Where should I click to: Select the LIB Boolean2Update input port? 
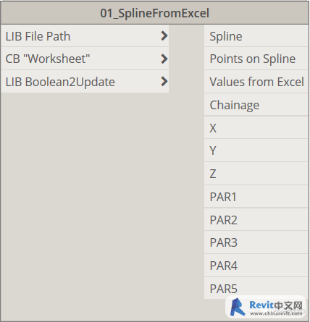point(85,82)
